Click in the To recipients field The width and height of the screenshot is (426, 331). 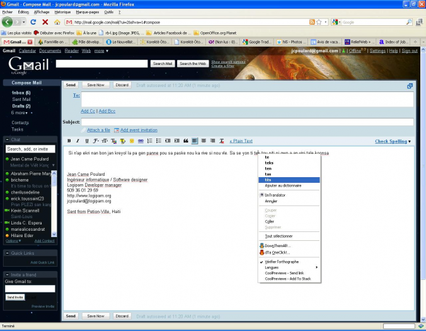247,99
